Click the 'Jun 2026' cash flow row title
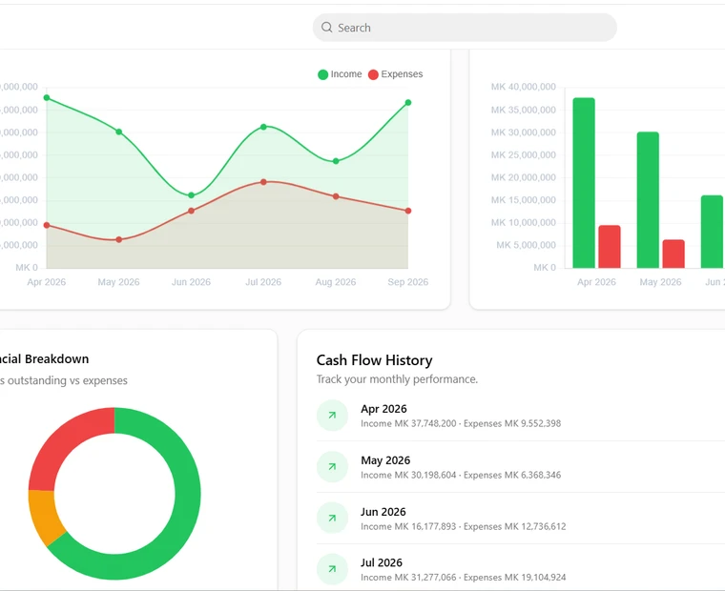The width and height of the screenshot is (725, 591). tap(383, 512)
